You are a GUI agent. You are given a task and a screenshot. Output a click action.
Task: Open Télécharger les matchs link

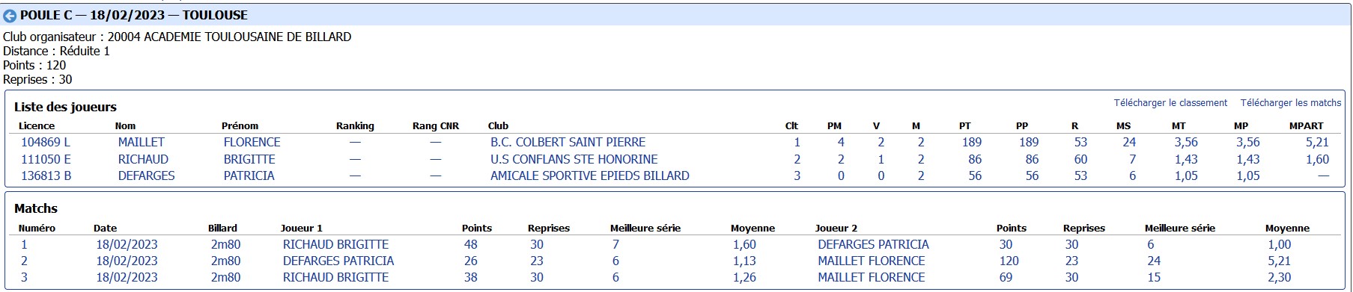[x=1291, y=103]
